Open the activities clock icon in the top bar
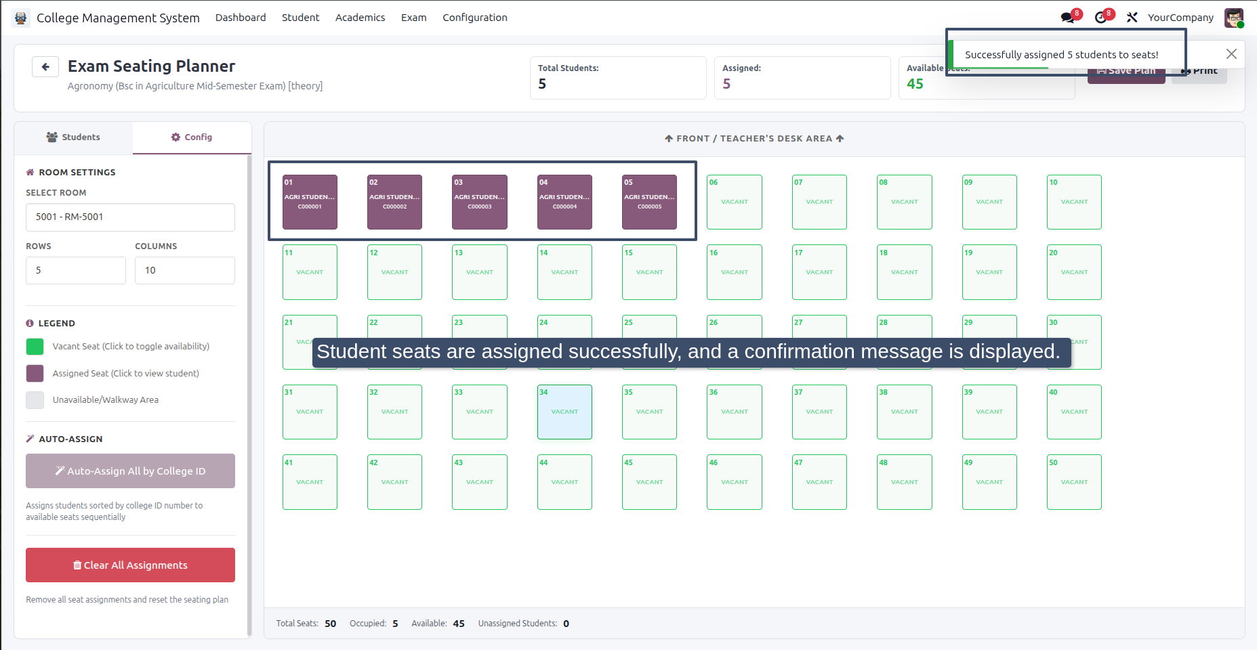Screen dimensions: 1257x650 pyautogui.click(x=1101, y=18)
